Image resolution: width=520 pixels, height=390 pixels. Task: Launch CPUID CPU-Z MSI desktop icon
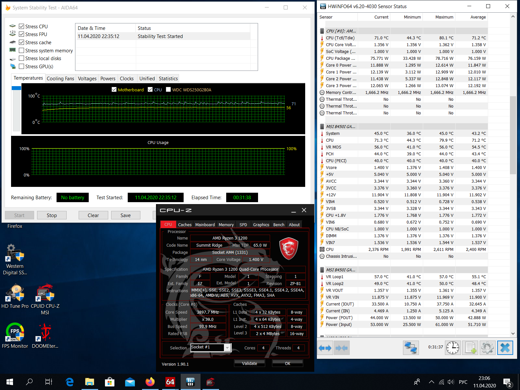pos(45,299)
